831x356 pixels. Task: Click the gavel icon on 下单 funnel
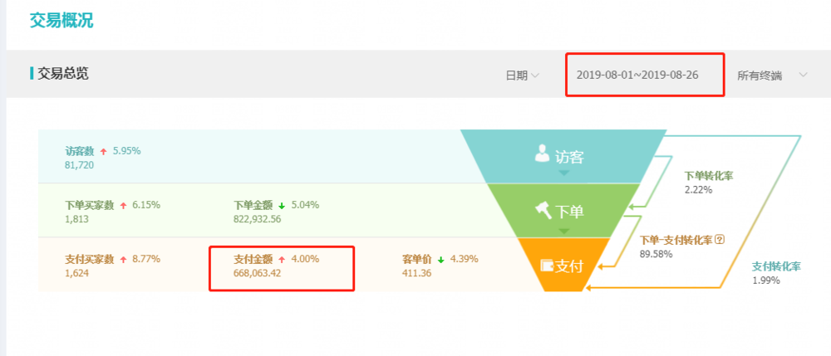543,211
